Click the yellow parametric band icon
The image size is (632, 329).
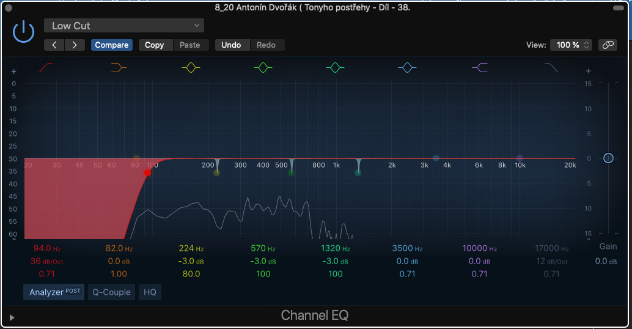tap(191, 68)
